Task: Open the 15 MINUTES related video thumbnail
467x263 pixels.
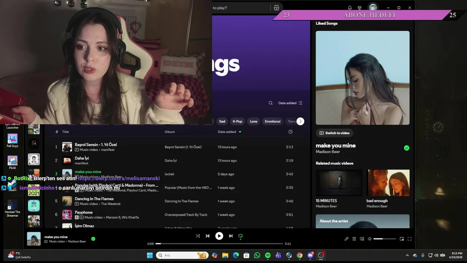Action: pos(339,183)
